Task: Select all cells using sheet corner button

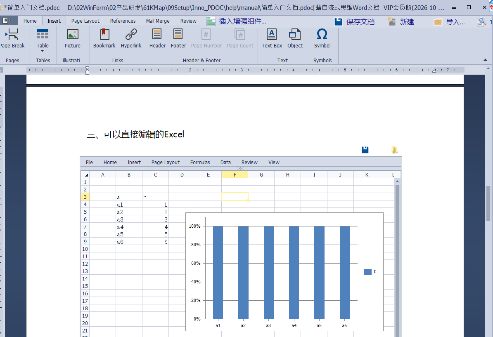Action: [x=85, y=175]
